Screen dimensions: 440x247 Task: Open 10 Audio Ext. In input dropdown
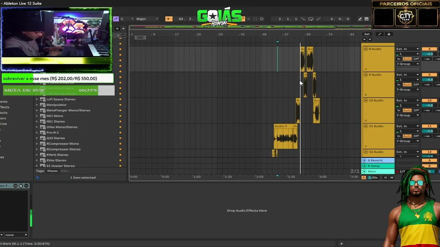[408, 101]
